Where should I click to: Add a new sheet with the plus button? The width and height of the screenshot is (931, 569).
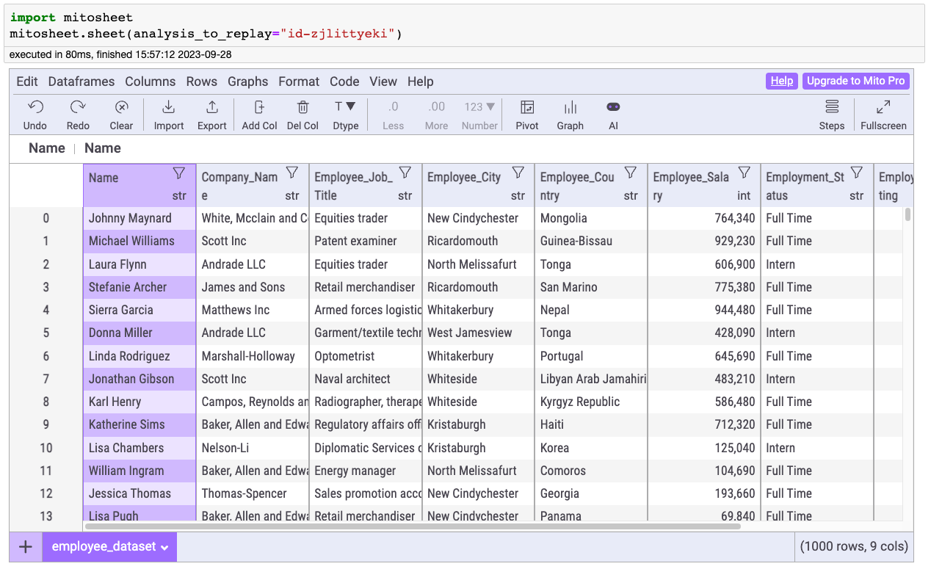(x=25, y=547)
